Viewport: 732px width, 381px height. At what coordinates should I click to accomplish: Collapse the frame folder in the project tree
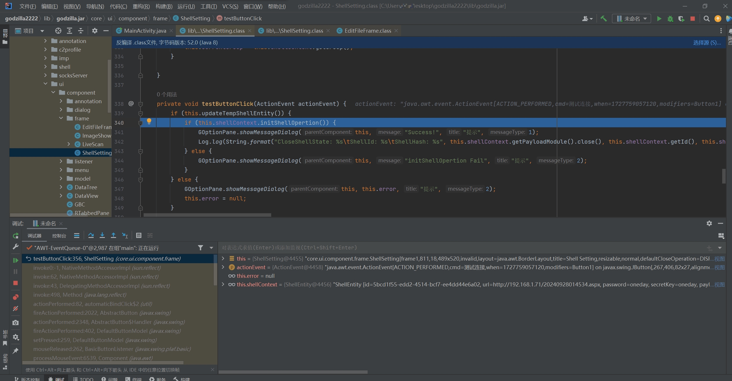61,118
